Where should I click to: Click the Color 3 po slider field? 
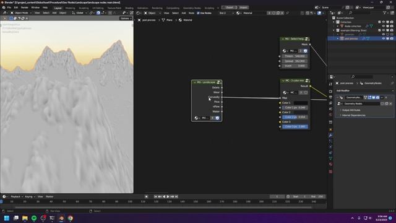tap(295, 126)
